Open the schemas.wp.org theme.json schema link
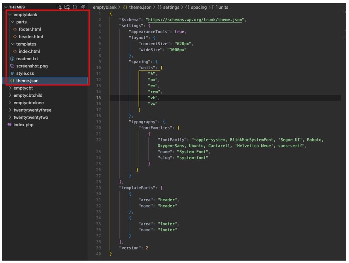 point(195,20)
